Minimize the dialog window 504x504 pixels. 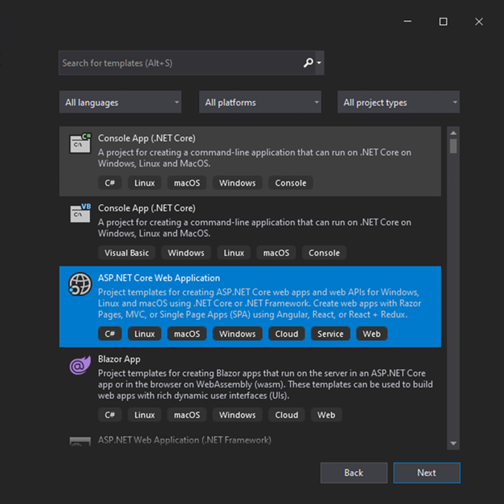(408, 21)
